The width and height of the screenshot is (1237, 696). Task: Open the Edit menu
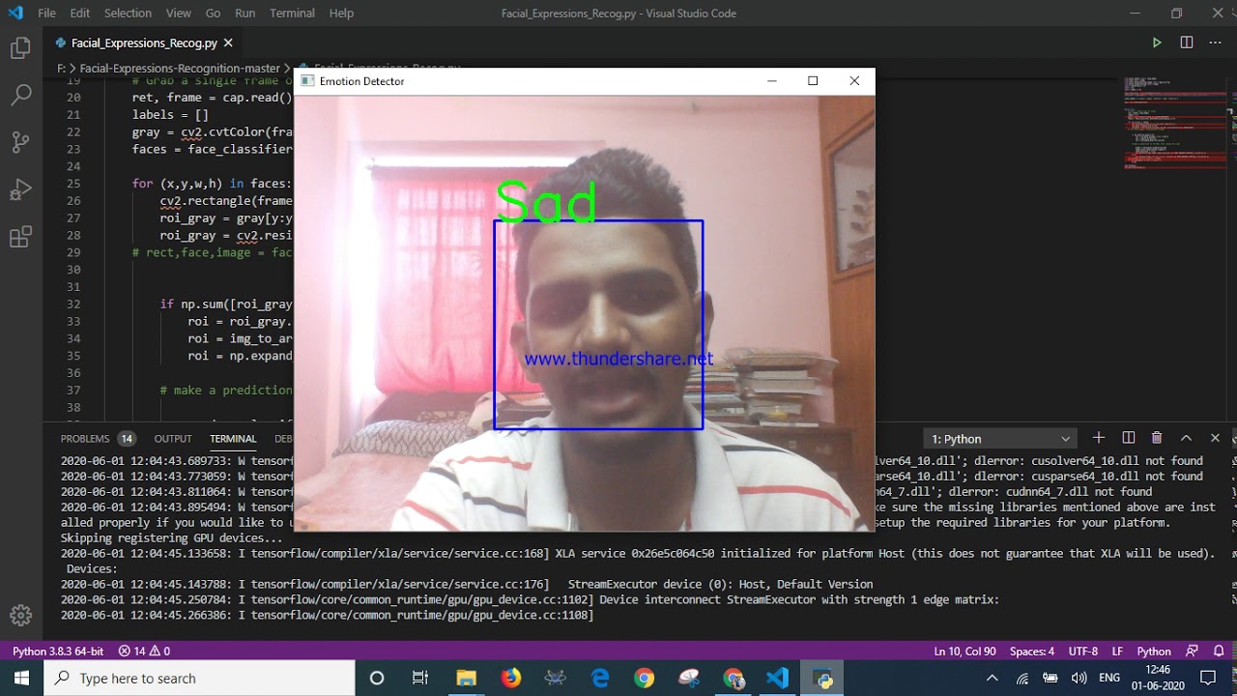point(80,14)
